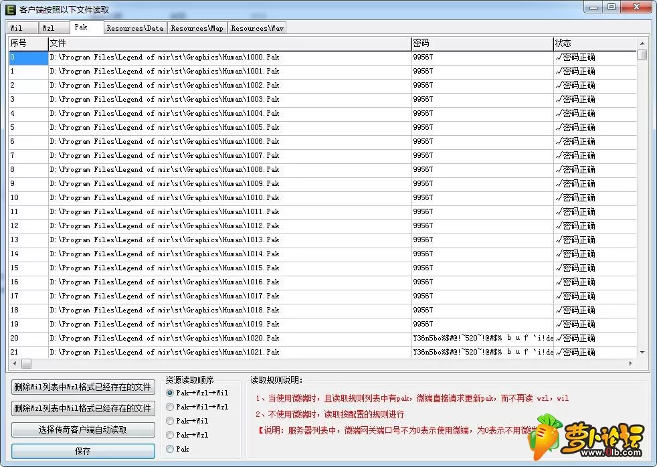This screenshot has width=657, height=467.
Task: Click horizontal scrollbar left arrow
Action: (x=15, y=363)
